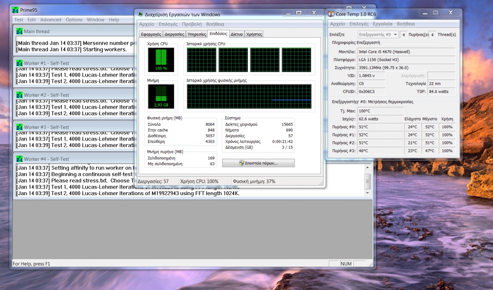493x290 pixels.
Task: Open Prime95's Edit menu
Action: [x=32, y=20]
